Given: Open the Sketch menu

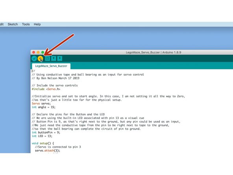Looking at the screenshot, I should coord(13,24).
